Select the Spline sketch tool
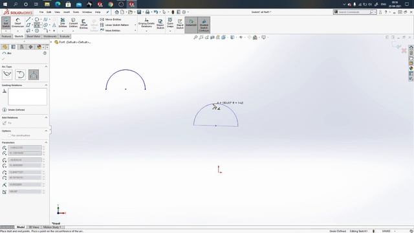 45,19
